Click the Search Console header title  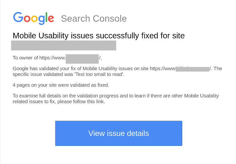(x=94, y=18)
